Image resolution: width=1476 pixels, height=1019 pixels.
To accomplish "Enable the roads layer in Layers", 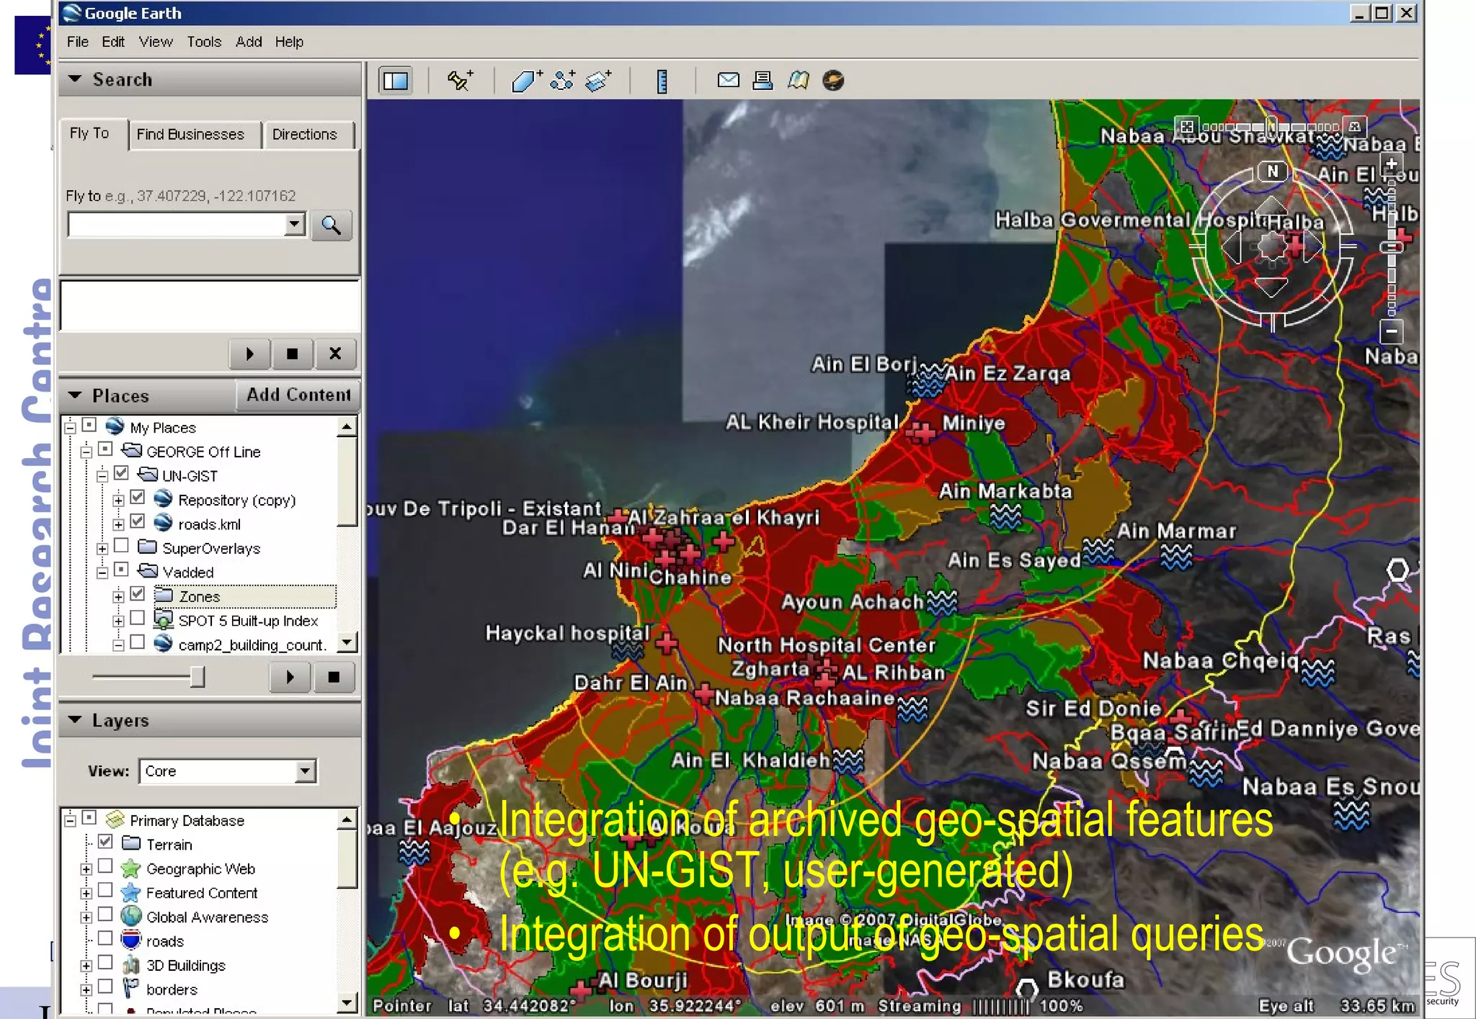I will [x=105, y=938].
